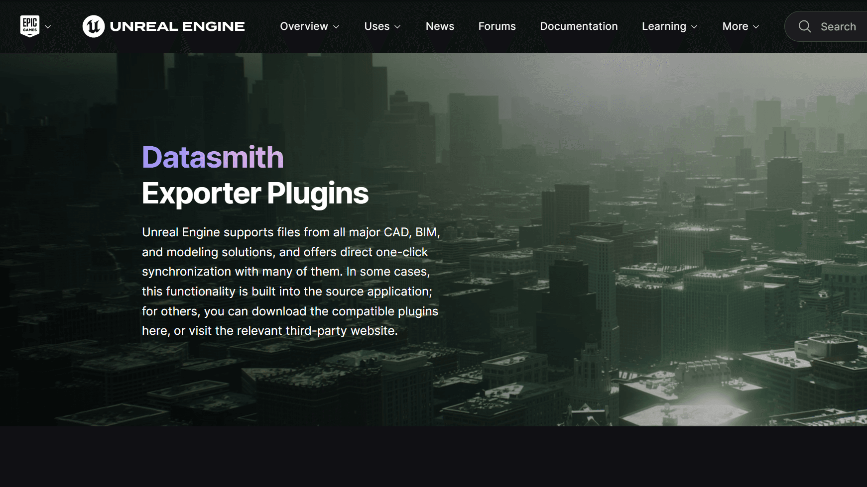Open the Overview menu
The image size is (867, 487).
304,26
